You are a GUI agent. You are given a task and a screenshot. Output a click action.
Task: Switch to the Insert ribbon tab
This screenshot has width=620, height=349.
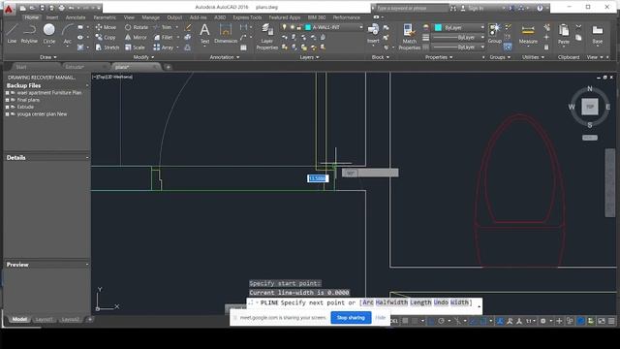tap(52, 17)
